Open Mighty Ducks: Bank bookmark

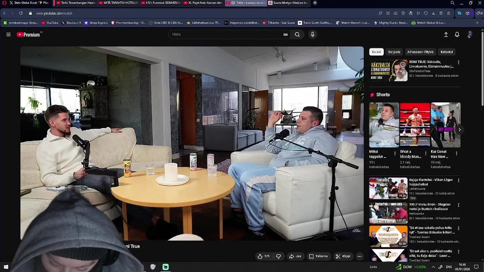[391, 23]
